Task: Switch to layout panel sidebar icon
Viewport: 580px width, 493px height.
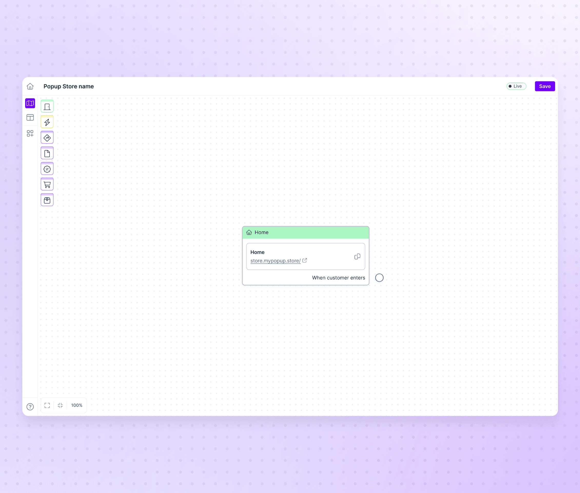Action: [x=30, y=118]
